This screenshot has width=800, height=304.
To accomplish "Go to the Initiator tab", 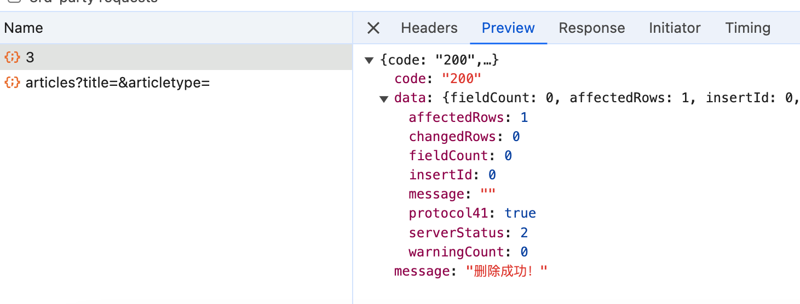I will [x=675, y=28].
